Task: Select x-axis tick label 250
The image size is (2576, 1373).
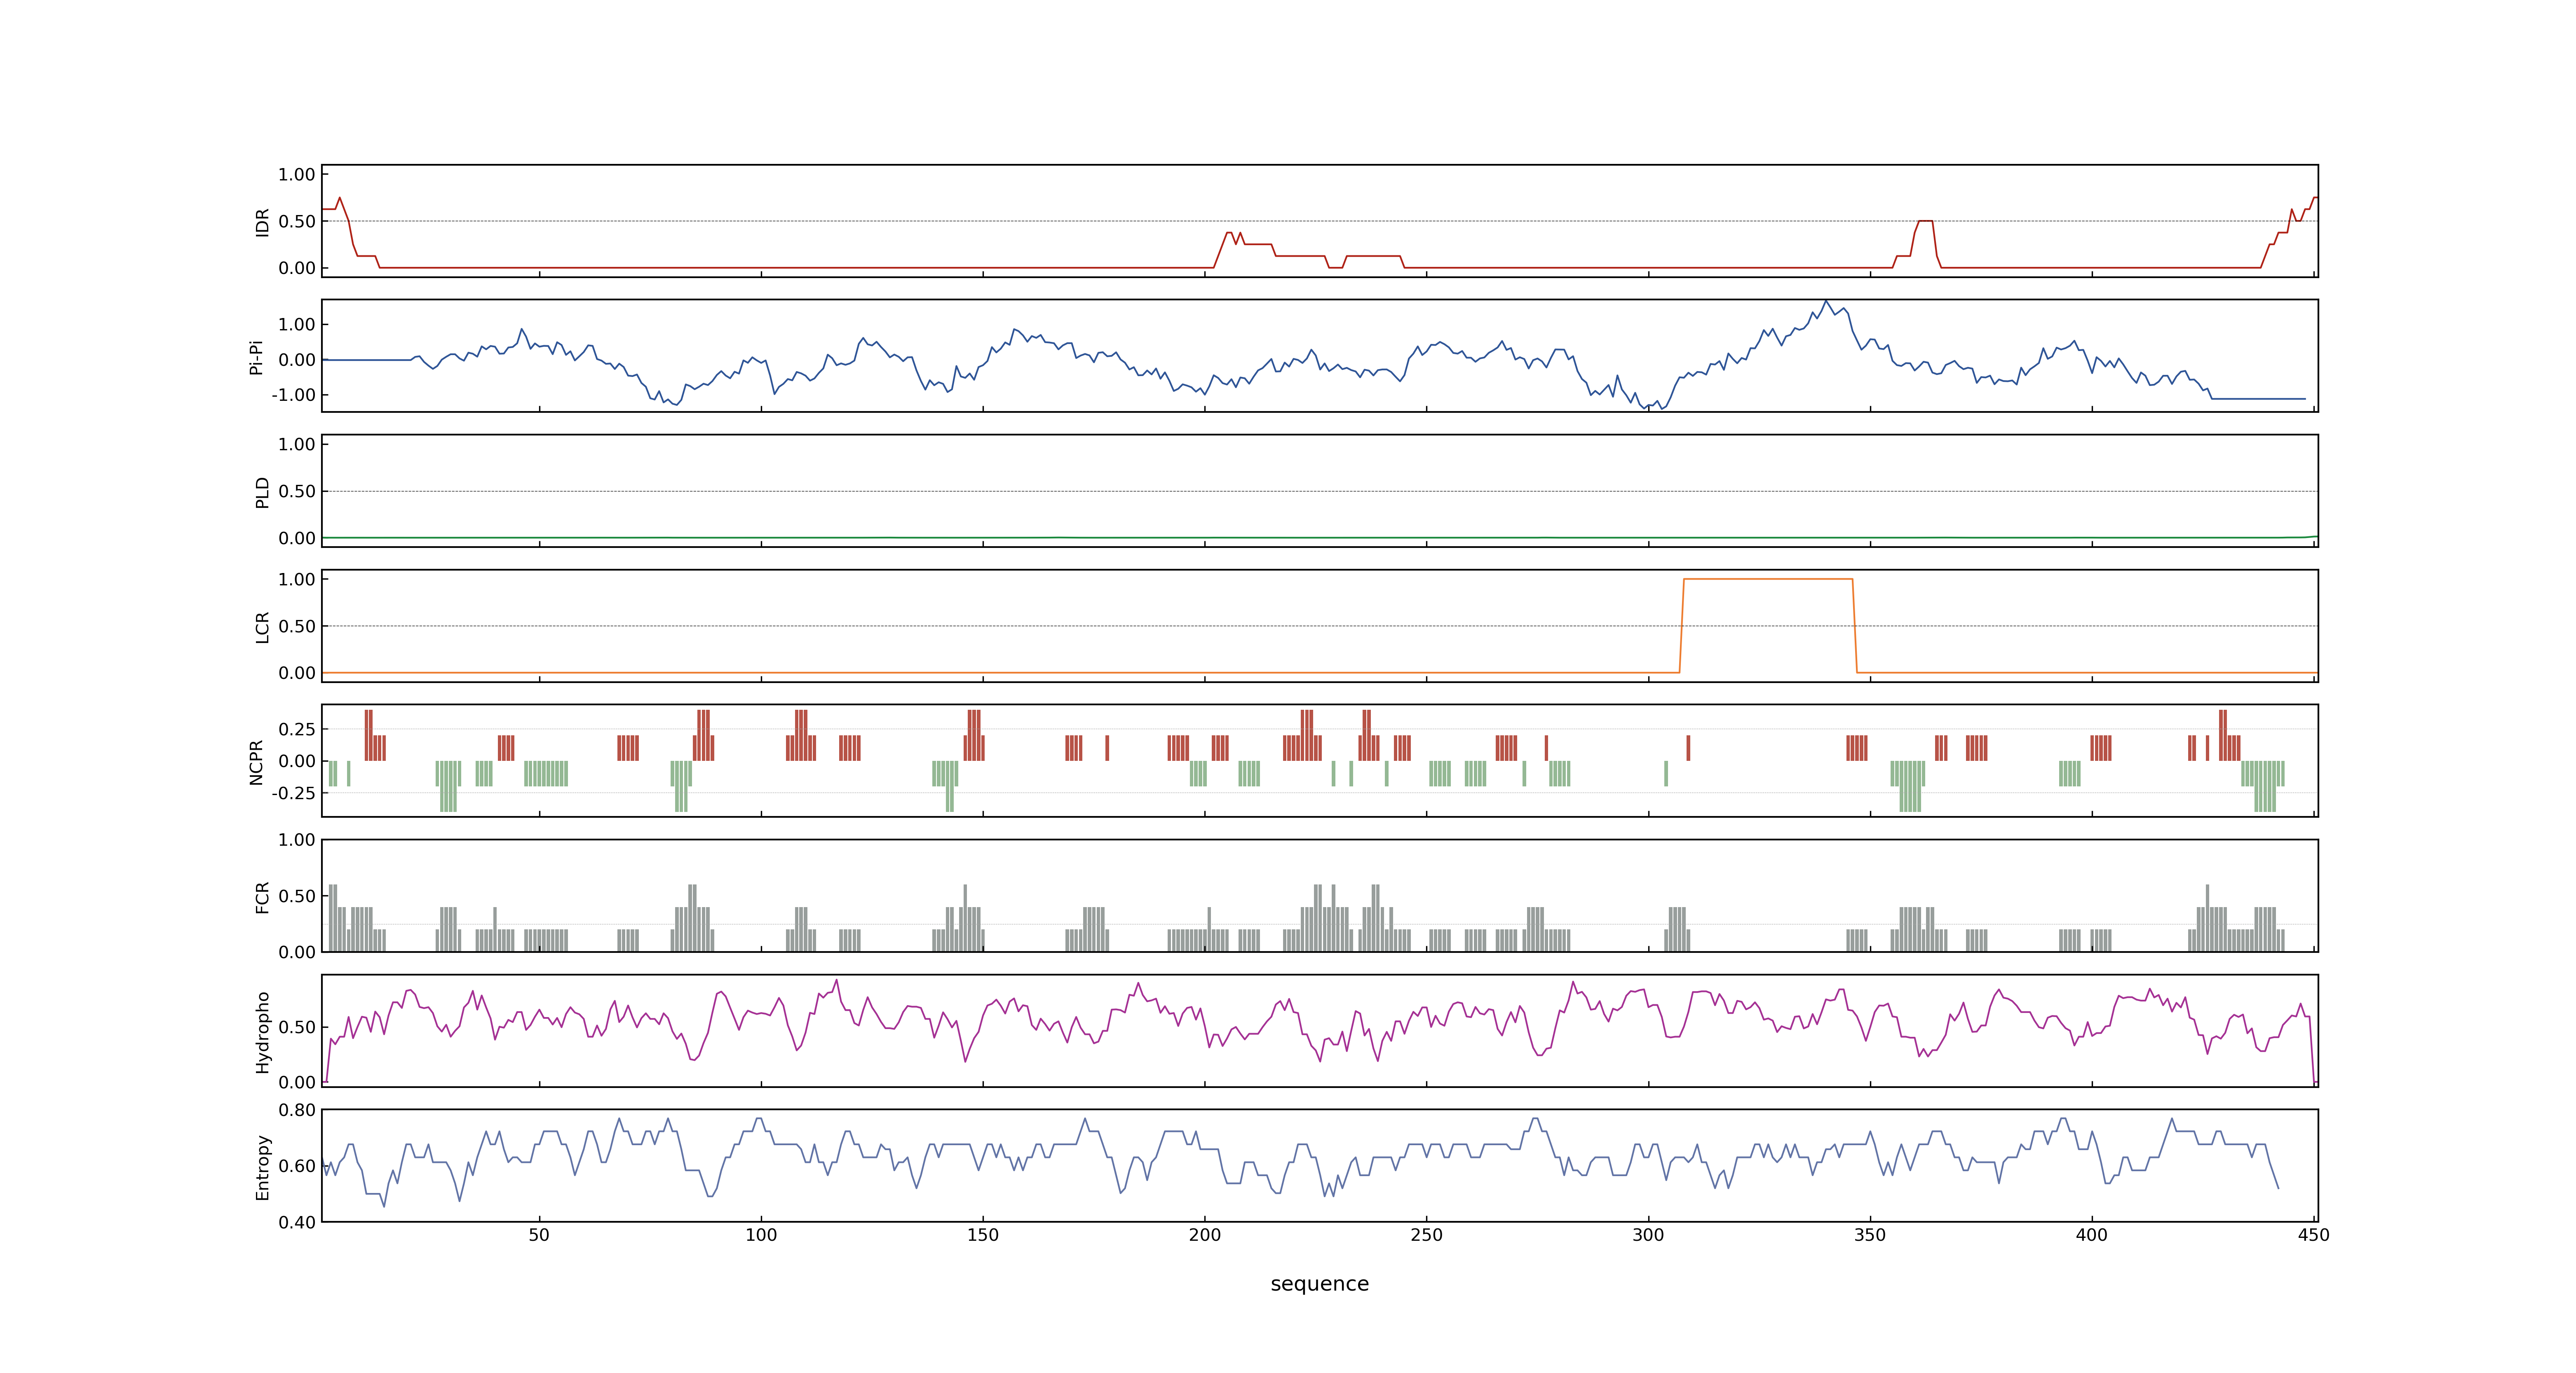Action: (1426, 1235)
